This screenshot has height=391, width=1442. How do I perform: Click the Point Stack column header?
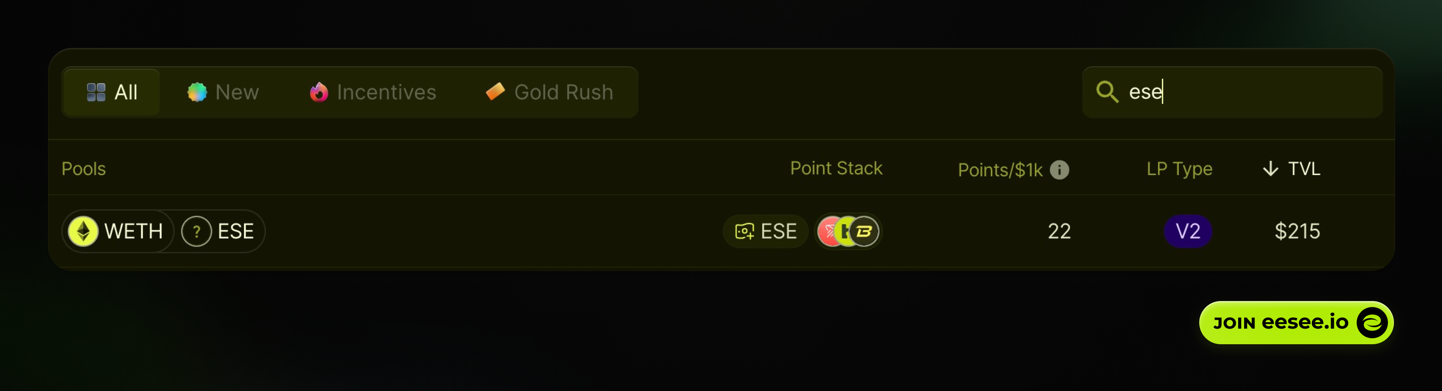pos(836,168)
